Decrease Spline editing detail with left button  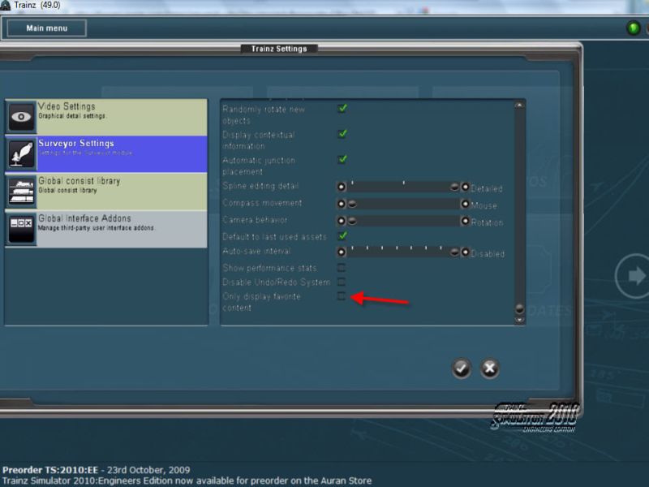coord(342,187)
